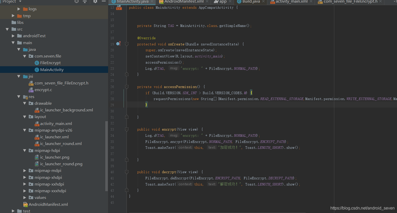
Task: Click line number 29 in the gutter
Action: click(112, 105)
